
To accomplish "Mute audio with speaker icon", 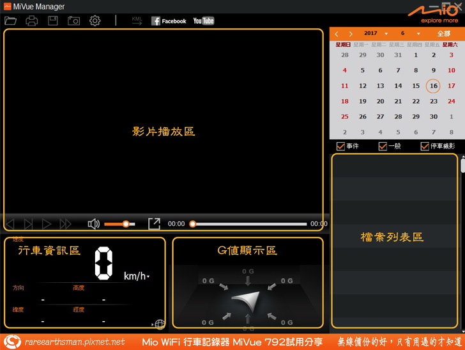I will point(93,224).
